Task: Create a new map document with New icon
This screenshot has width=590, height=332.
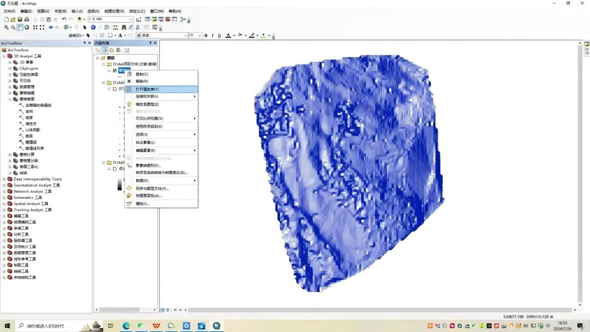Action: (6, 19)
